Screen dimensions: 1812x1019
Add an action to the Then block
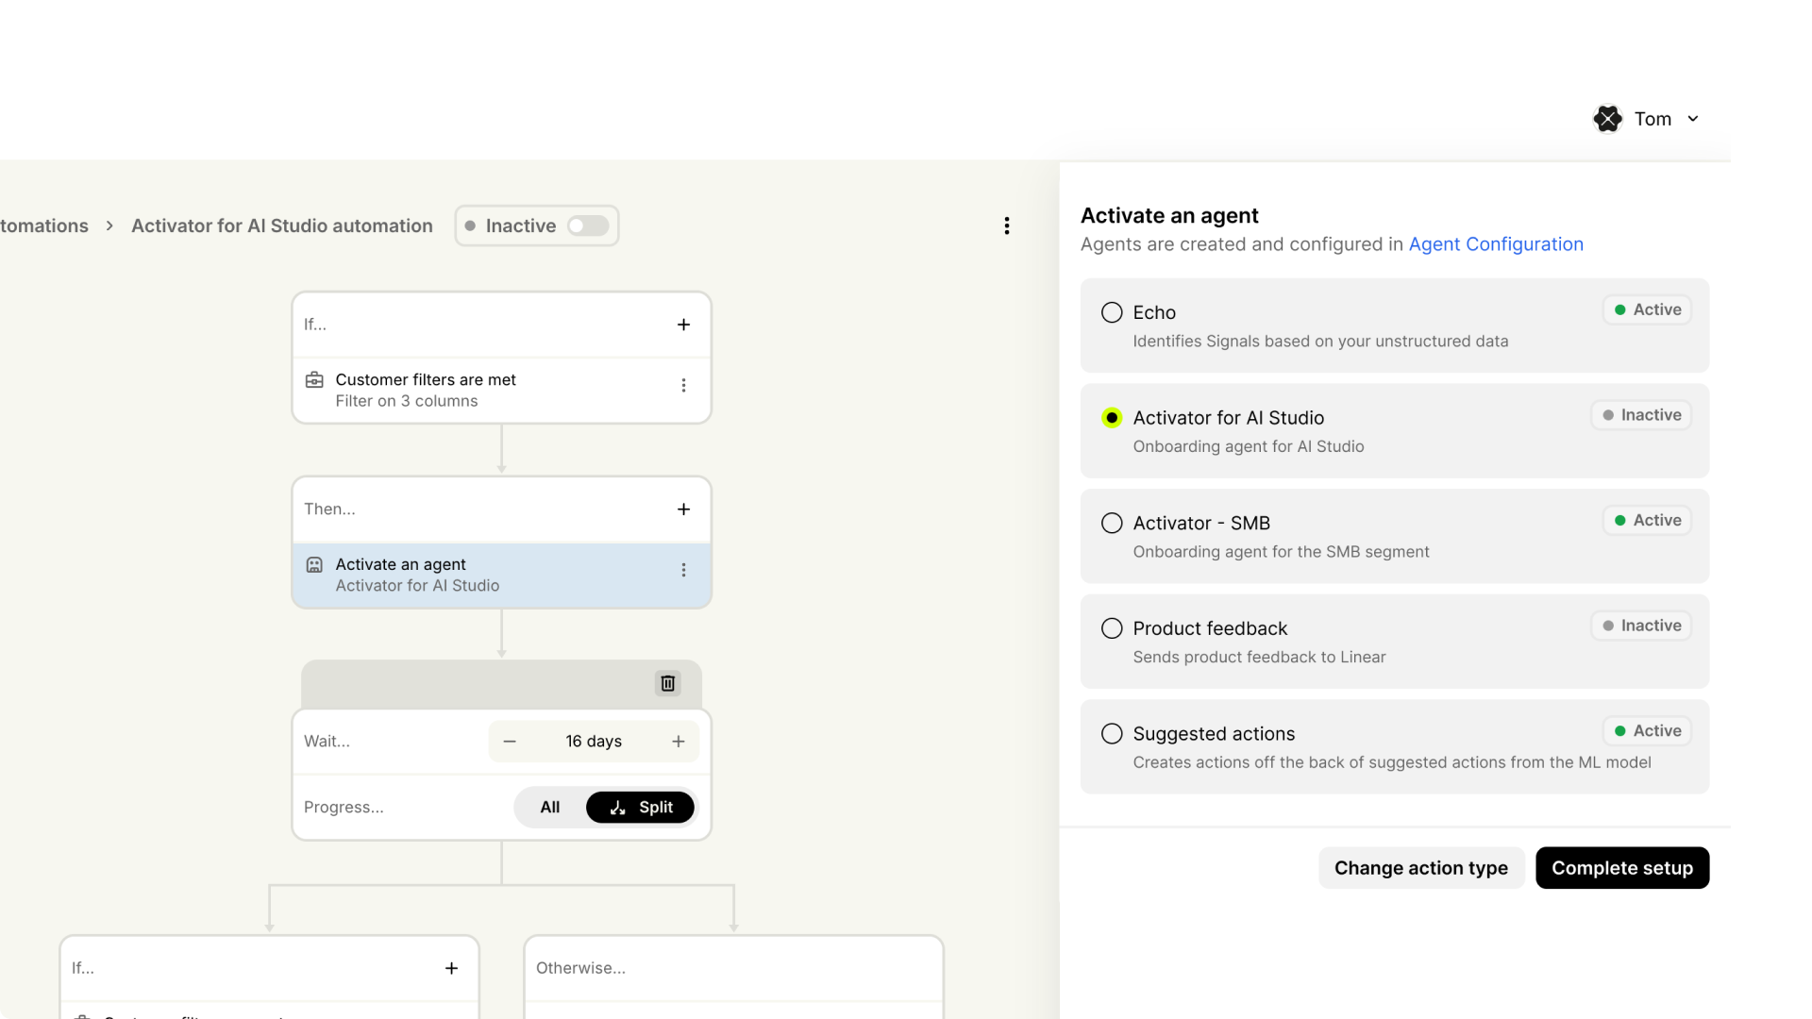(x=684, y=509)
